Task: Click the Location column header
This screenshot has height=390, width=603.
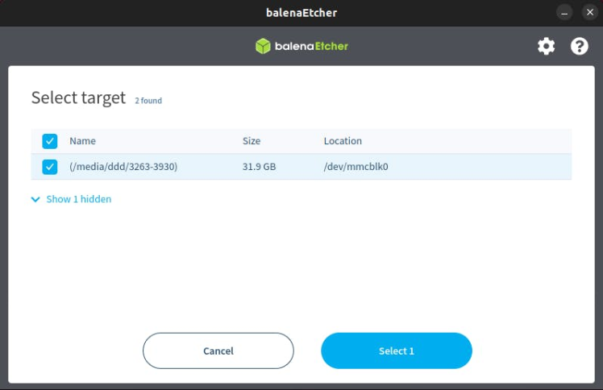Action: click(x=343, y=141)
